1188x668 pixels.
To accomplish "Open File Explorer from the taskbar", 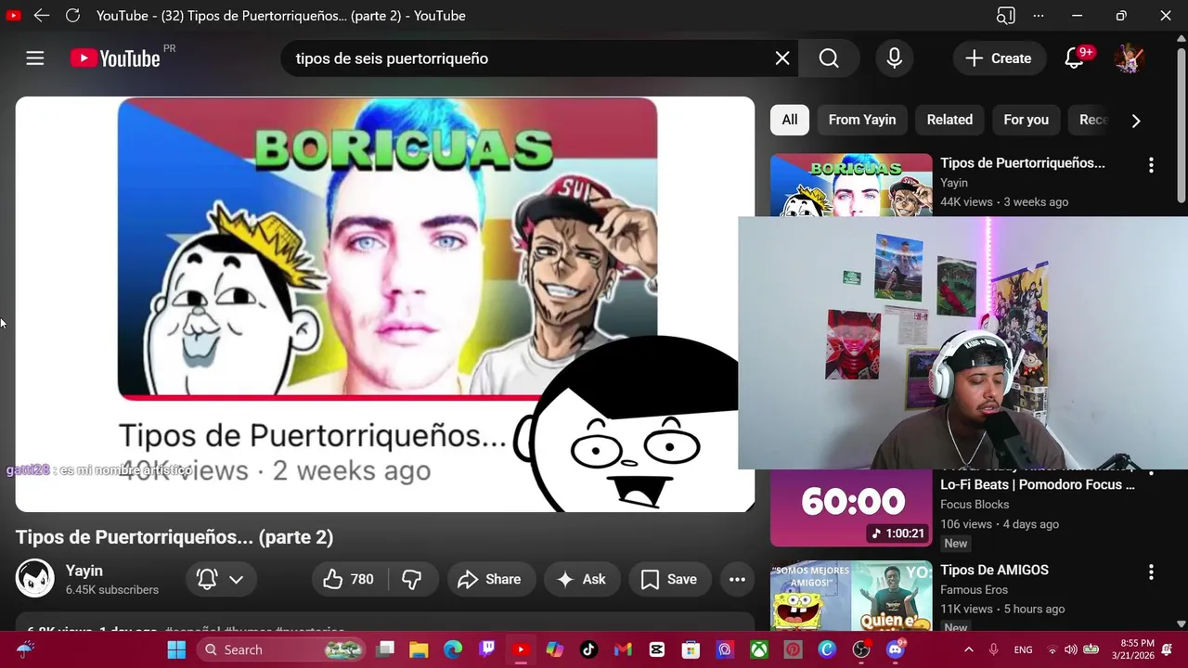I will (419, 649).
